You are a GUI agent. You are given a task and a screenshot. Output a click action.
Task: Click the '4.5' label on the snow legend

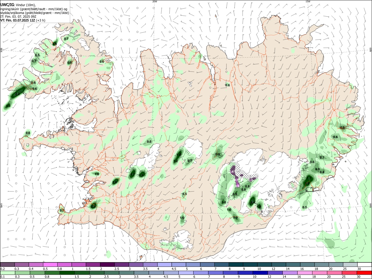coord(174,269)
